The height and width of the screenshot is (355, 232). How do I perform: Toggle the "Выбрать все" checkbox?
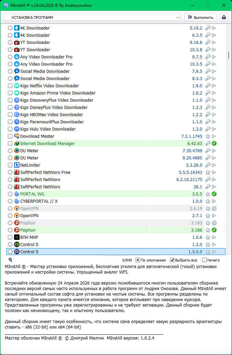[x=172, y=260]
